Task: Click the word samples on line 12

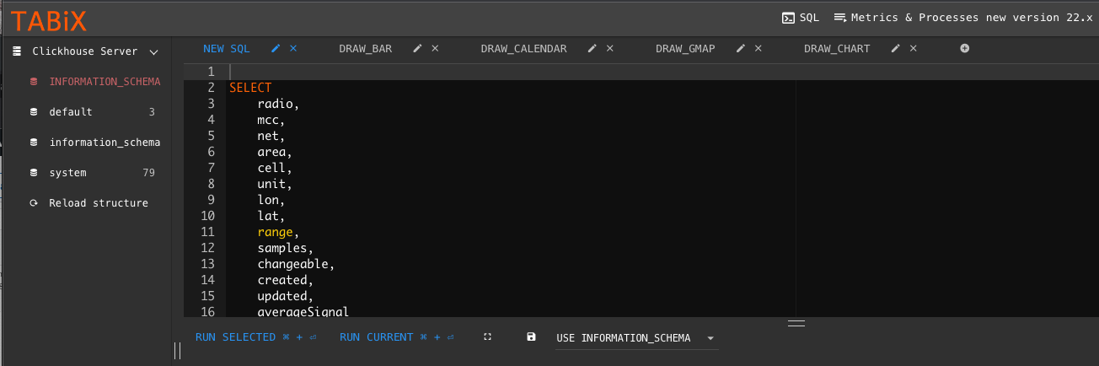Action: (x=283, y=248)
